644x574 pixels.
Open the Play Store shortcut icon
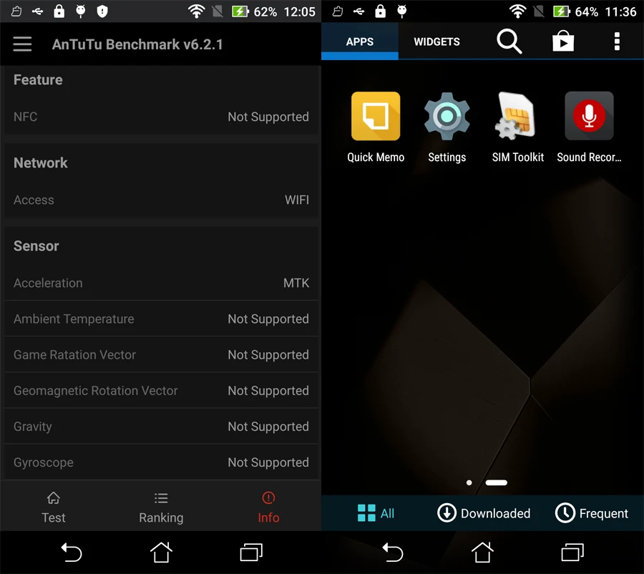point(563,42)
